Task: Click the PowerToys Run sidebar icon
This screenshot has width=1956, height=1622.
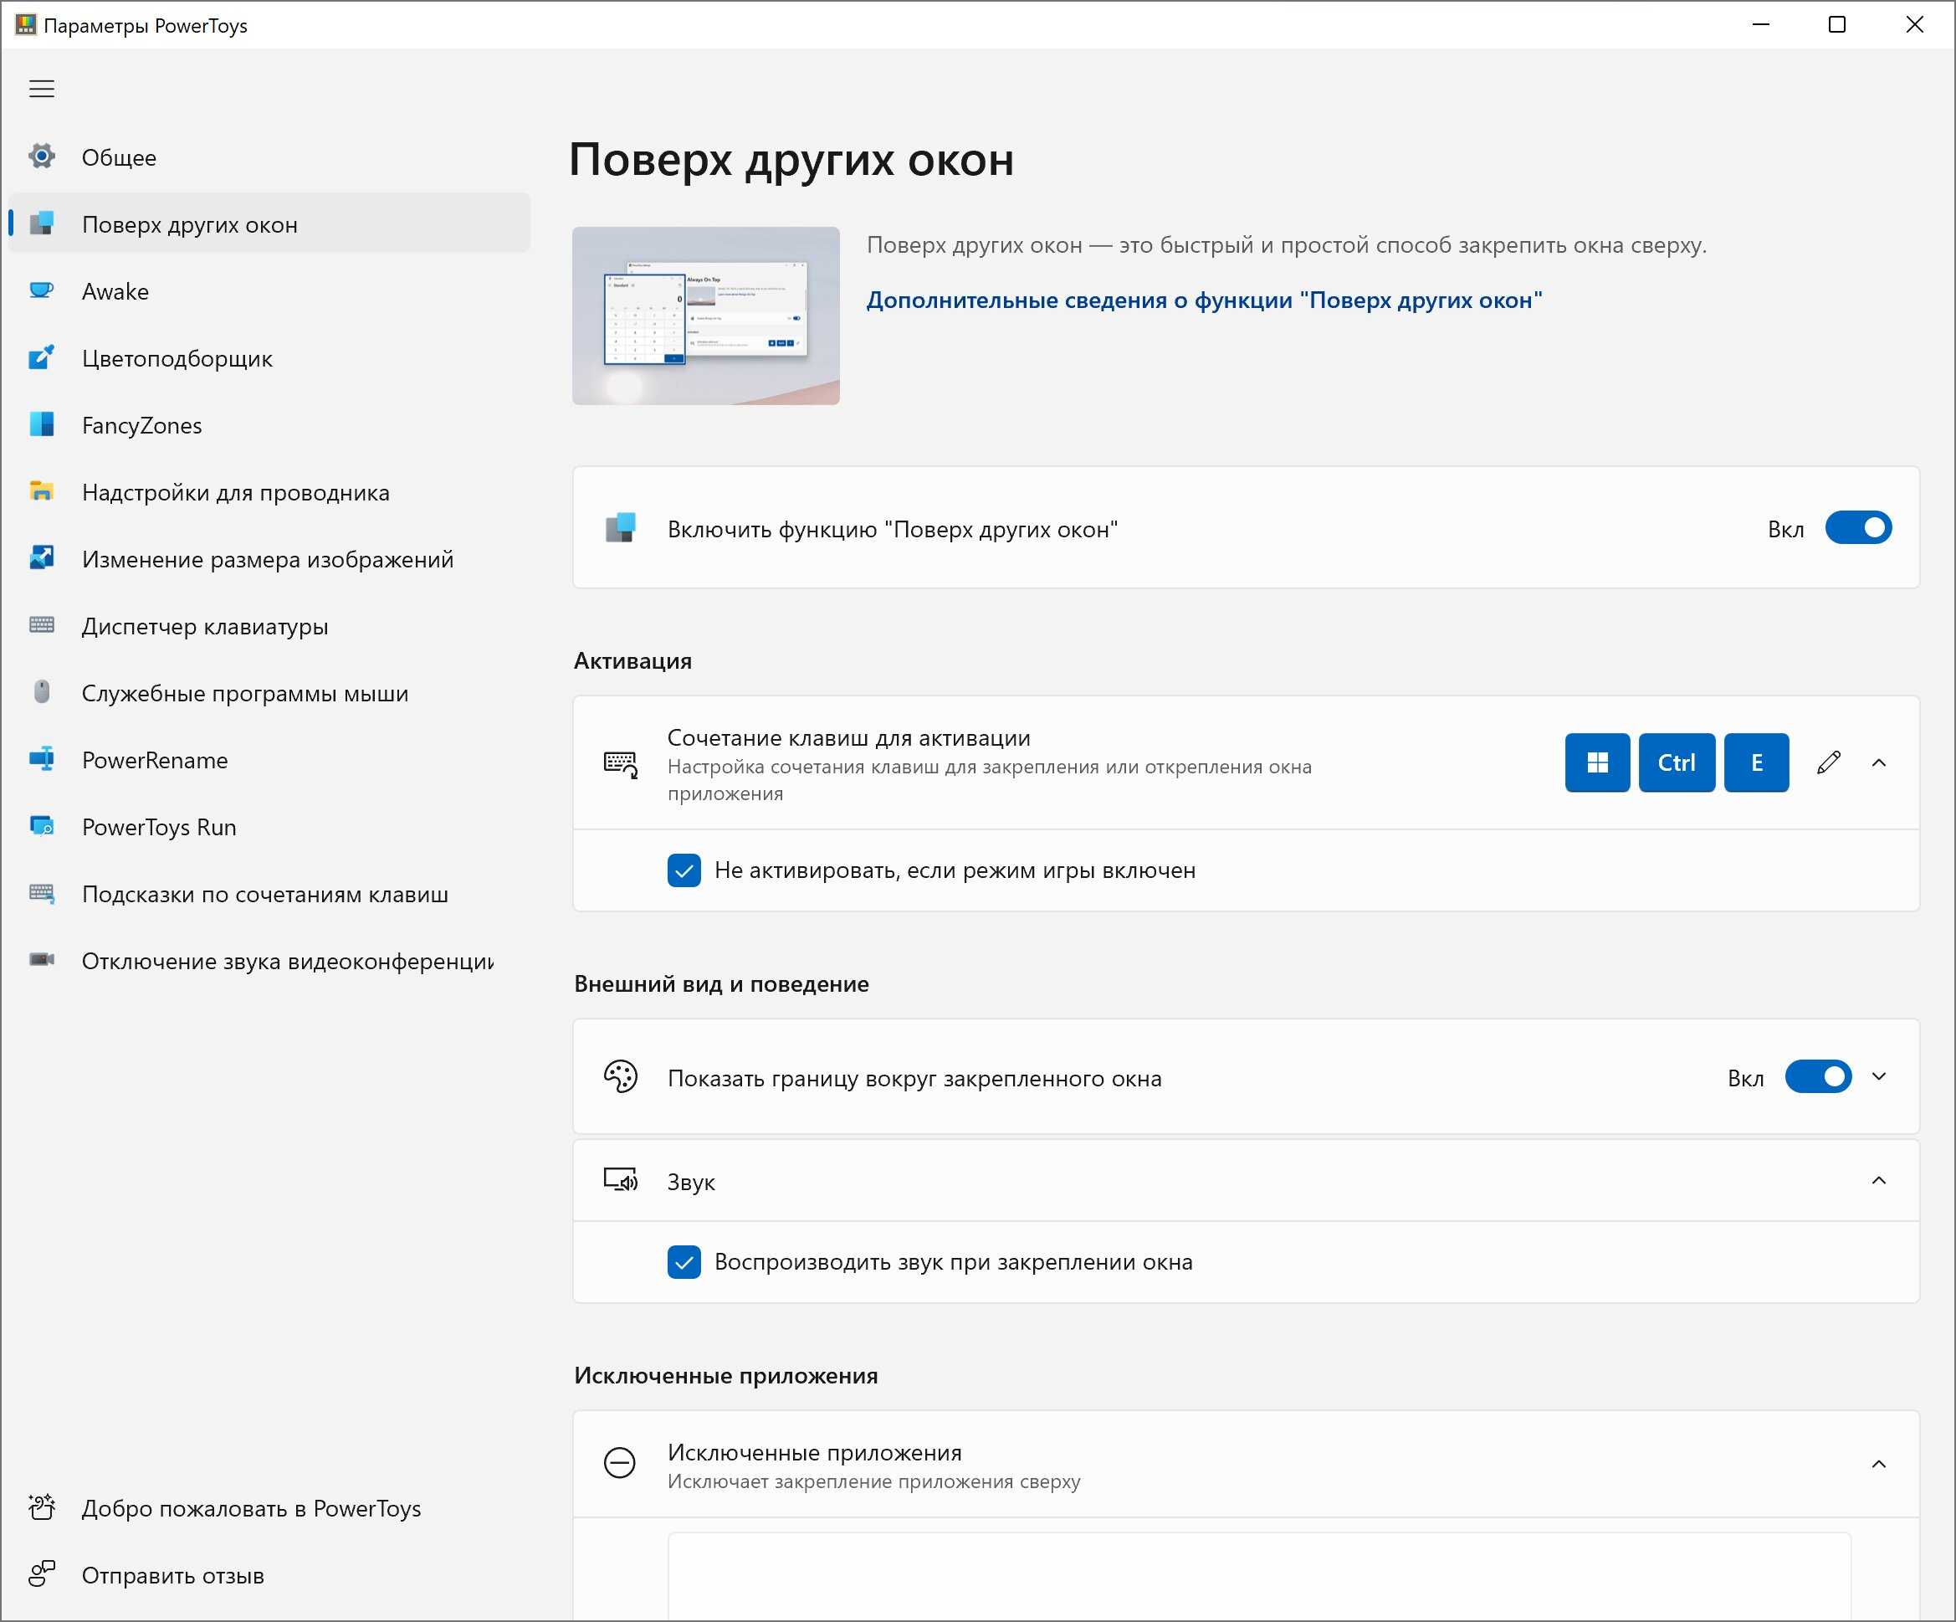Action: (x=42, y=826)
